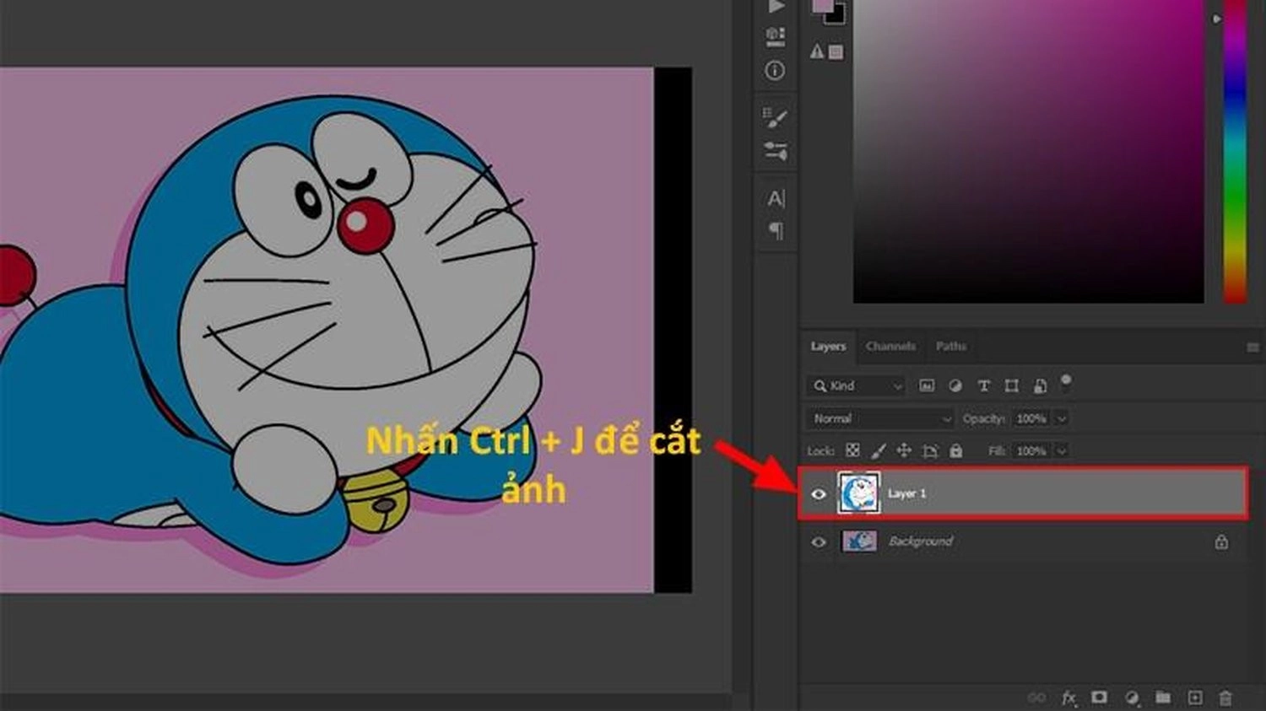Lock image pixels brush icon
Screen dimensions: 1266x711
879,451
